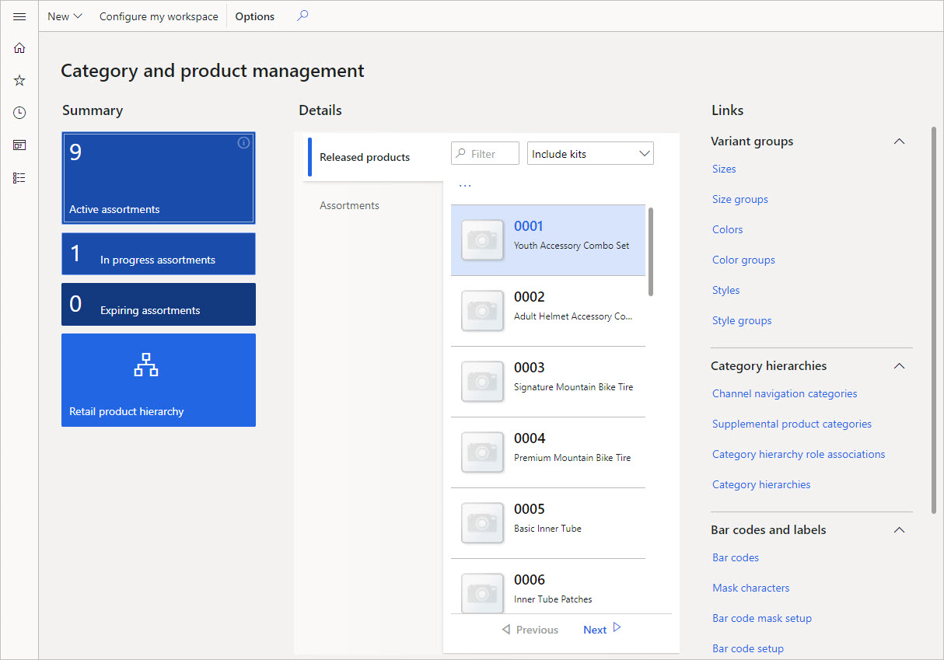
Task: Open the Options menu item
Action: [254, 16]
